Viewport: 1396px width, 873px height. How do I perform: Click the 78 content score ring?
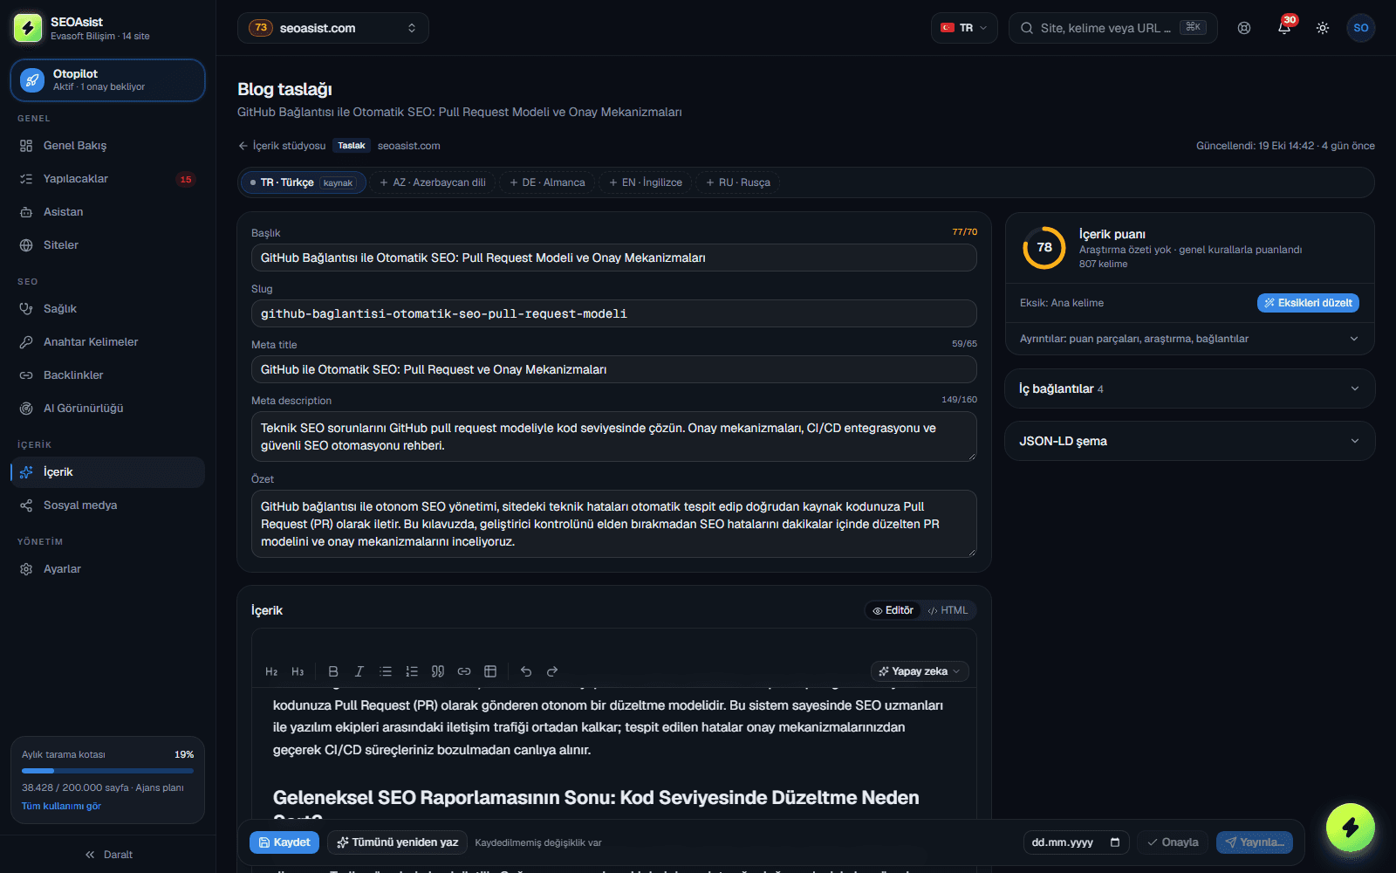pyautogui.click(x=1044, y=248)
